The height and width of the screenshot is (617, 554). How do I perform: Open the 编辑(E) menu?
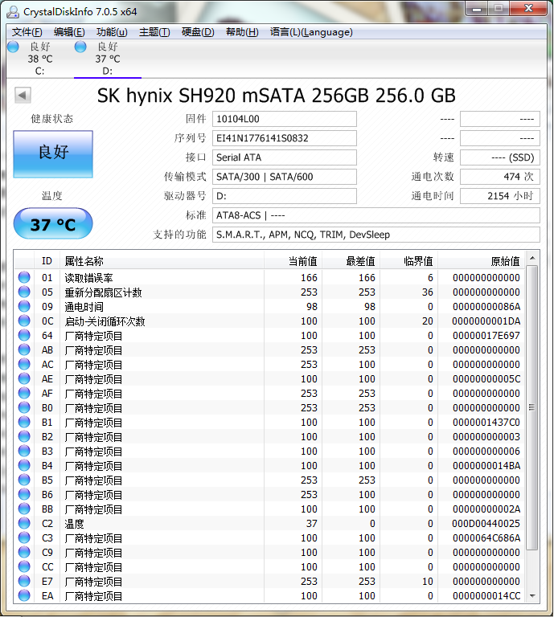tap(69, 32)
